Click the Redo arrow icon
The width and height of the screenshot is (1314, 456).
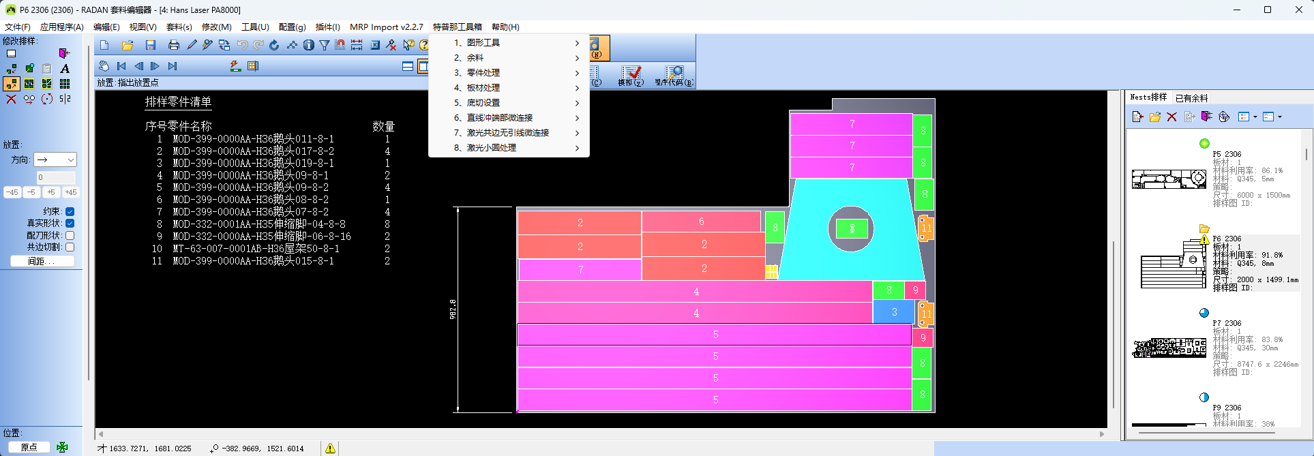click(x=258, y=45)
